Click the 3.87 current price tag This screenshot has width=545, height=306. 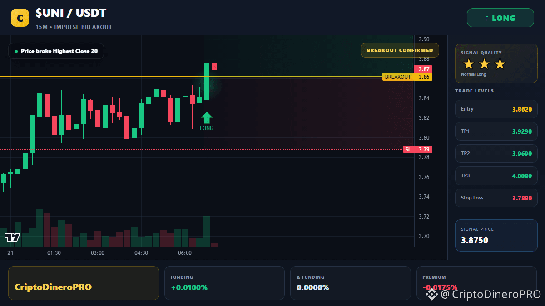(423, 69)
